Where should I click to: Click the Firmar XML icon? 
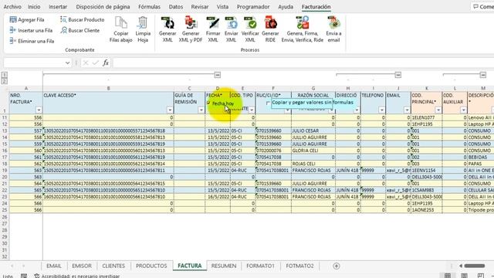pyautogui.click(x=213, y=22)
